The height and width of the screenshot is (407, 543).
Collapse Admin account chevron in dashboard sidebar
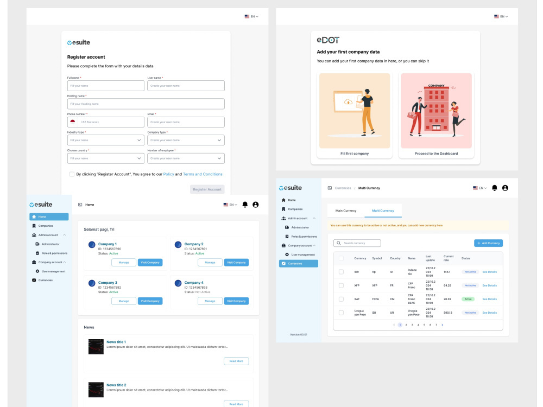(65, 235)
